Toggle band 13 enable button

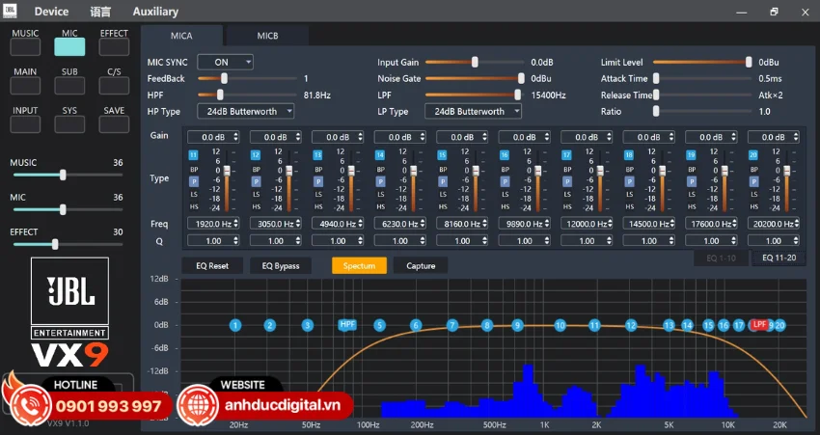point(318,155)
